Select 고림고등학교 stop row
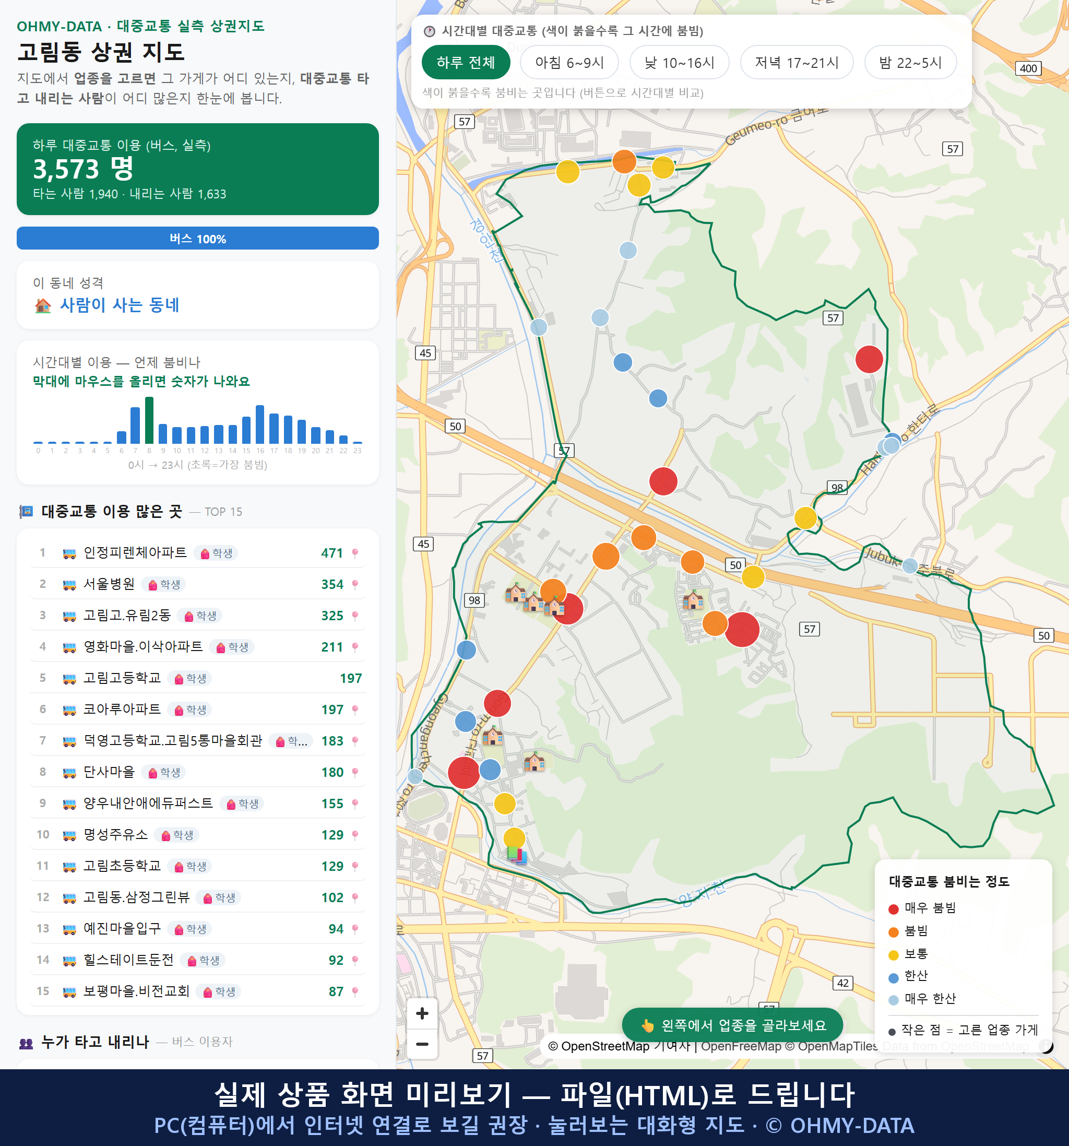Screen dimensions: 1069x1146 point(197,678)
